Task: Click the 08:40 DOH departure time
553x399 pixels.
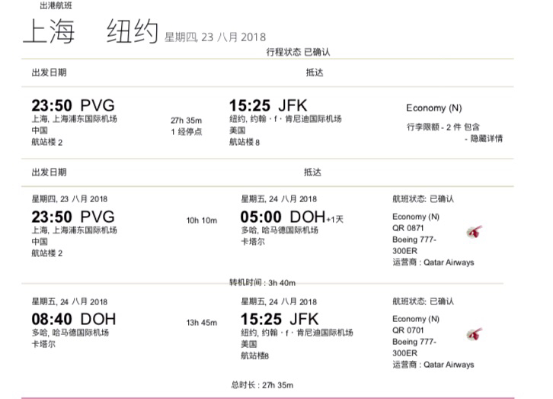Action: (x=74, y=319)
